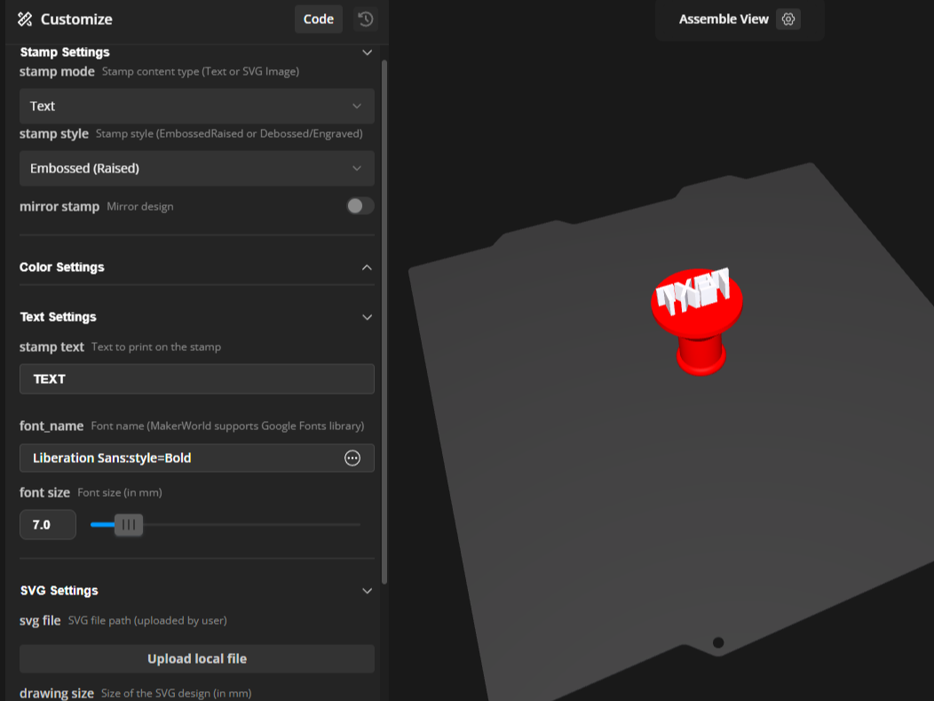Click the 'Mirror design' description text
934x701 pixels.
pos(140,207)
